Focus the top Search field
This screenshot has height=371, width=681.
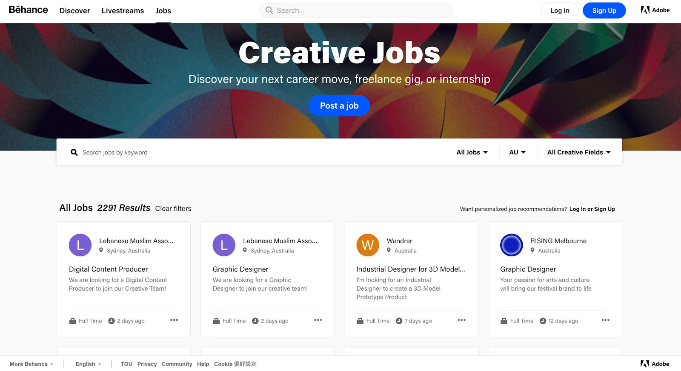356,10
